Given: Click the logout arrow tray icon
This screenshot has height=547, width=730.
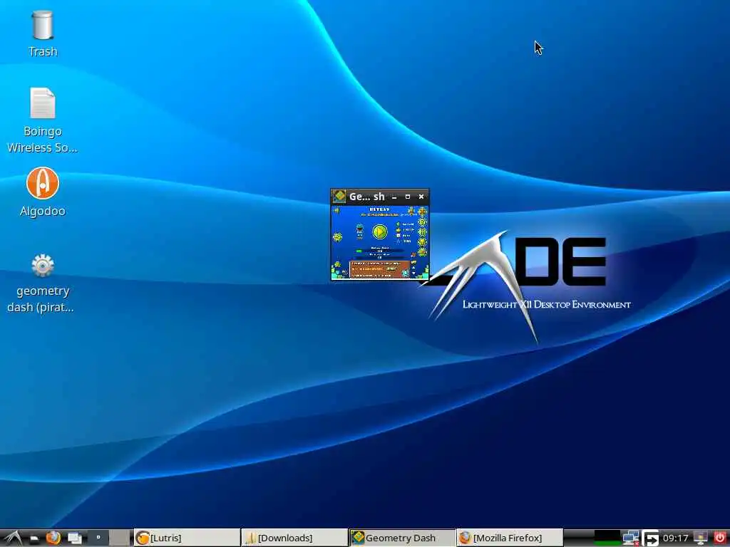Looking at the screenshot, I should pos(650,538).
